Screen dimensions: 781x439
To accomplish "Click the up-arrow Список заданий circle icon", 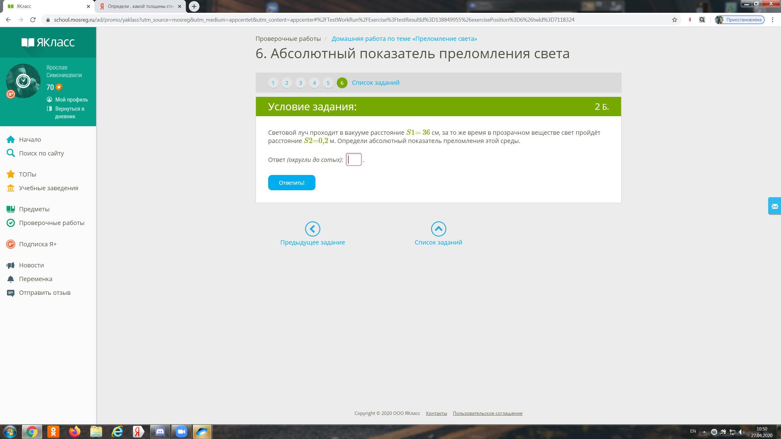I will coord(438,229).
